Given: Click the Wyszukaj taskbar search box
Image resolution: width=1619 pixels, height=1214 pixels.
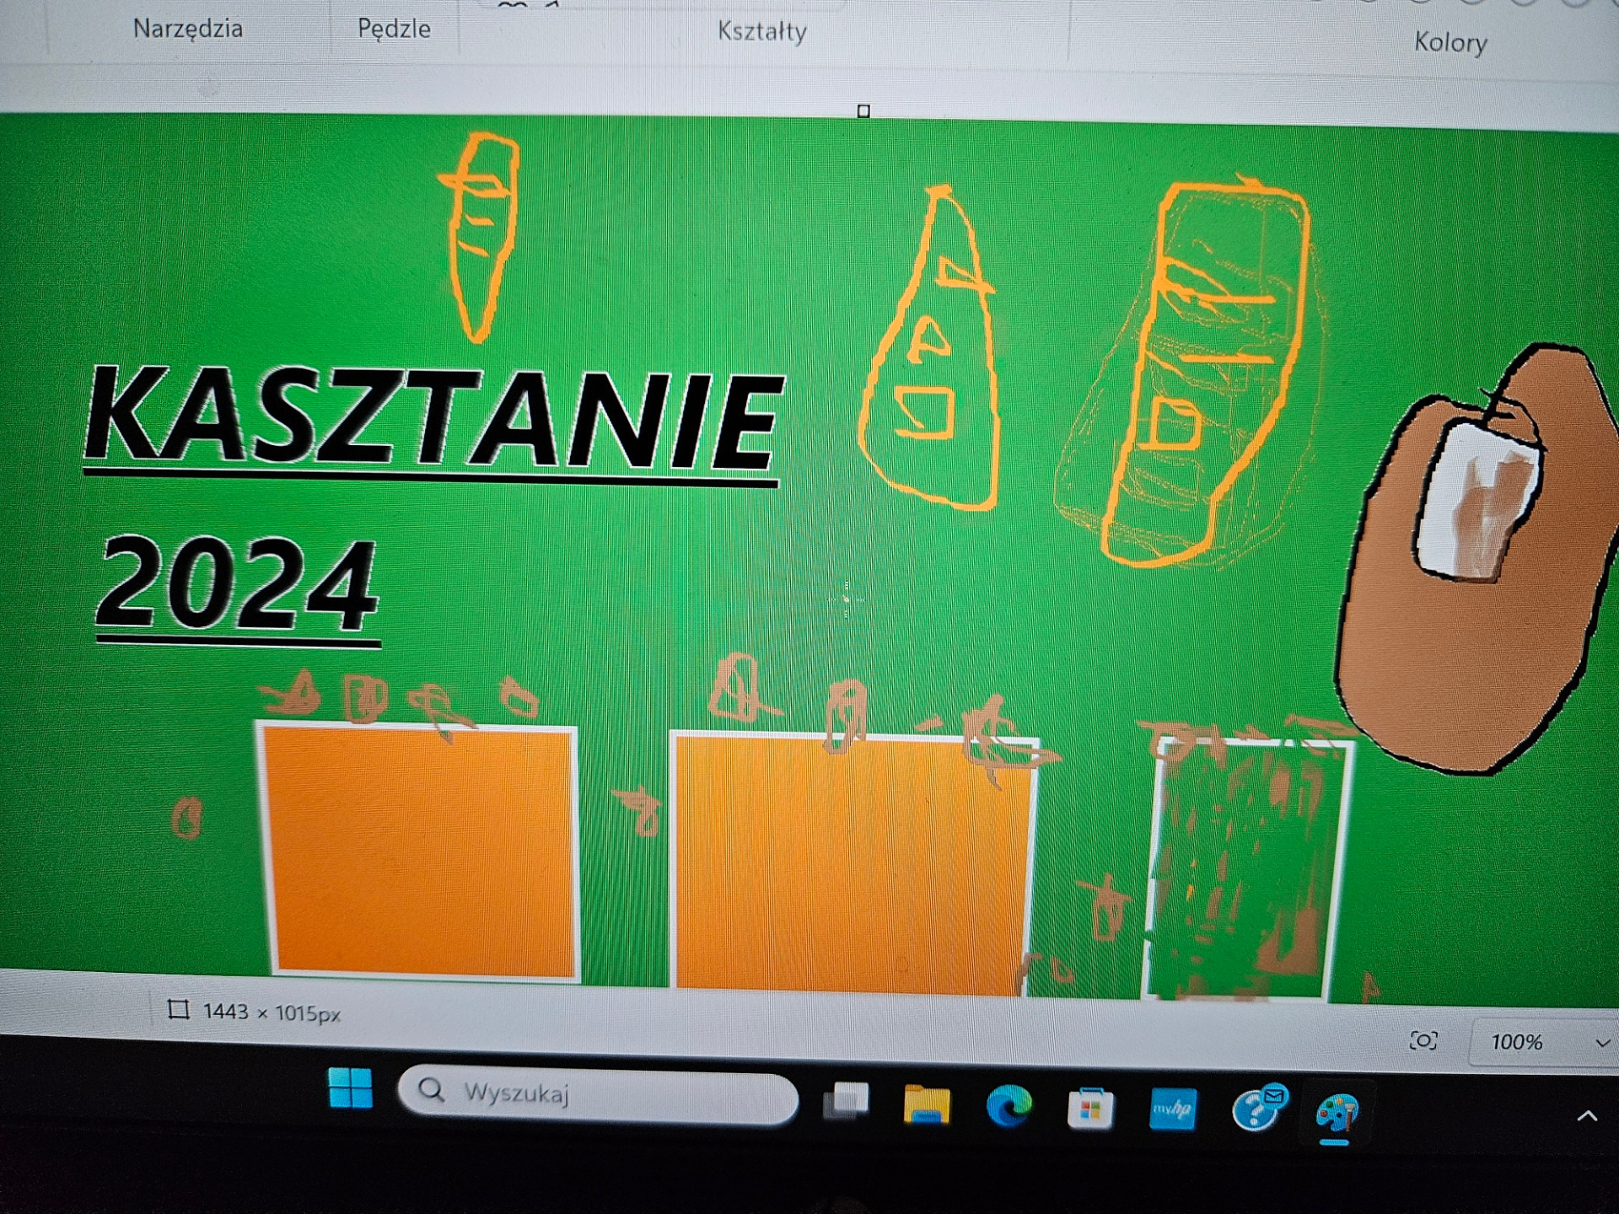Looking at the screenshot, I should (598, 1093).
